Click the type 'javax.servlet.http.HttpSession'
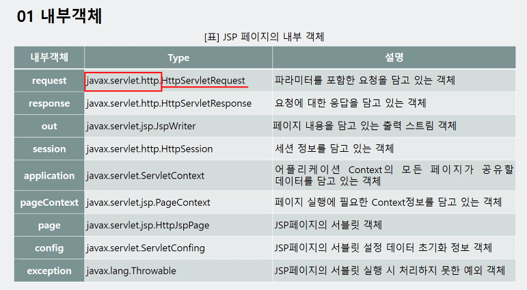 (x=150, y=148)
